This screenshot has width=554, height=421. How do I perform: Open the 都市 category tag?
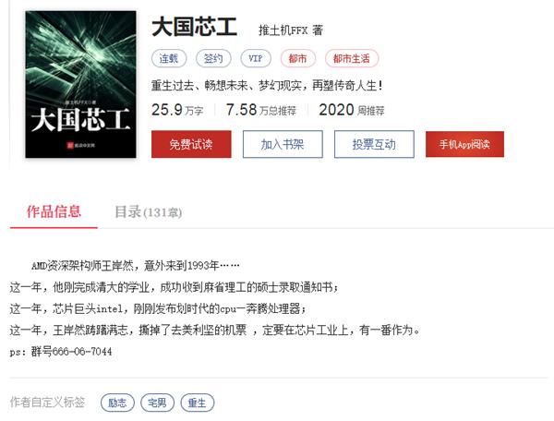(298, 58)
